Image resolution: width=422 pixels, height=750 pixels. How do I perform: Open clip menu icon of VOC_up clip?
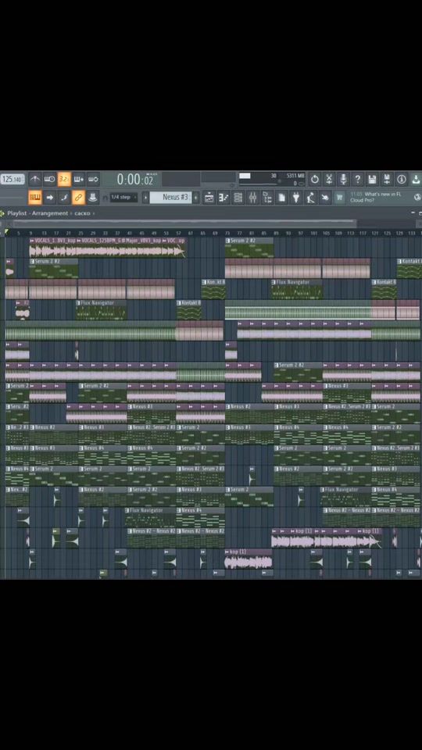165,241
